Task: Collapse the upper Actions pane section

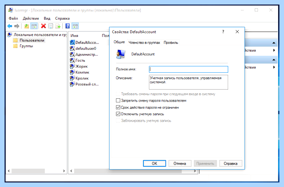Action: pyautogui.click(x=274, y=43)
